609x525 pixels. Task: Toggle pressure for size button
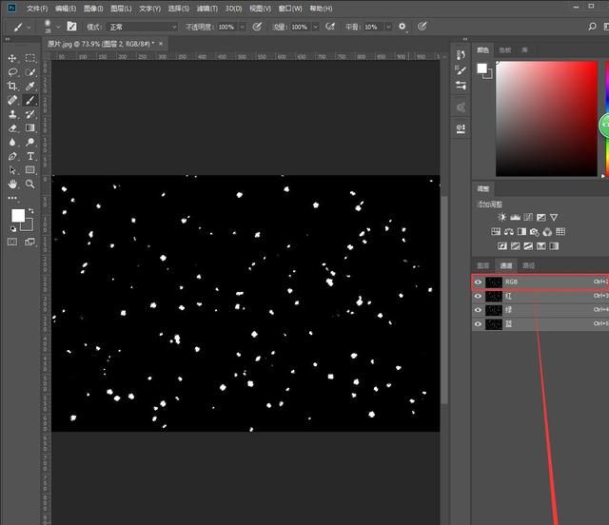[422, 27]
